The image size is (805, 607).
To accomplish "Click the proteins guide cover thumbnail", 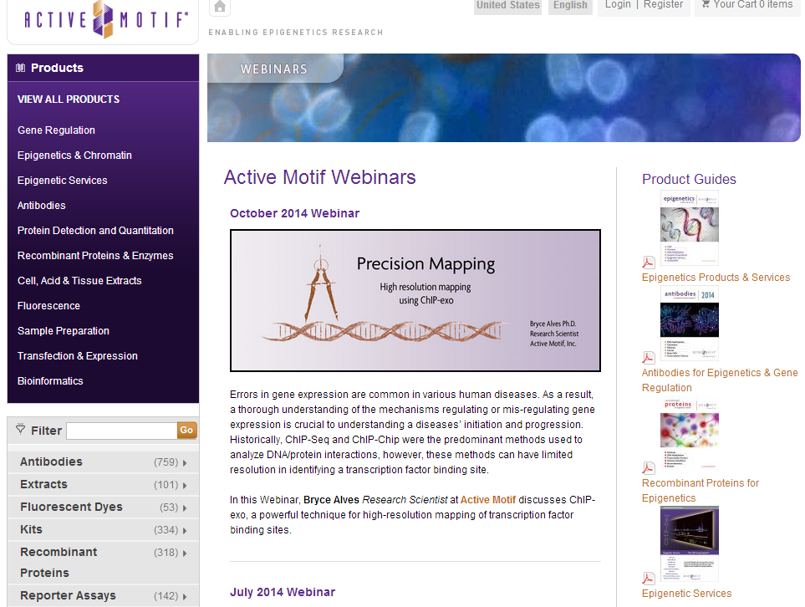I will [x=690, y=434].
